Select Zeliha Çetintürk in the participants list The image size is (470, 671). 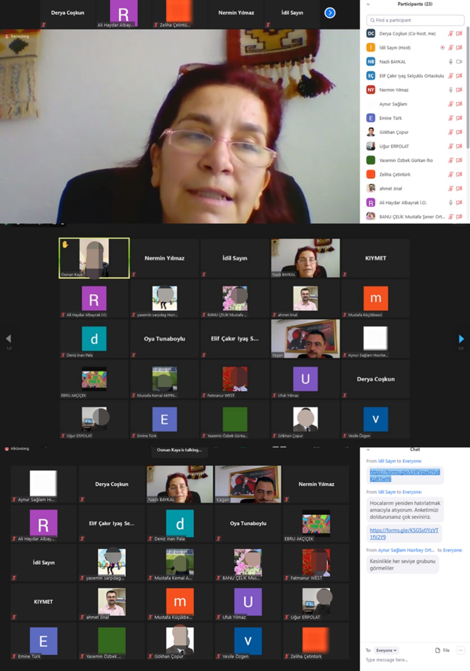coord(394,174)
